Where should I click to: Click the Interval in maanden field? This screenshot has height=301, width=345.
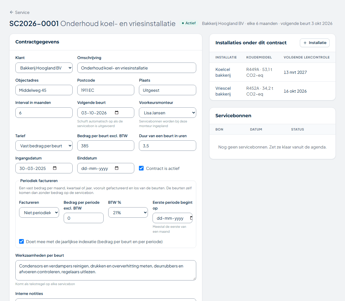point(44,113)
